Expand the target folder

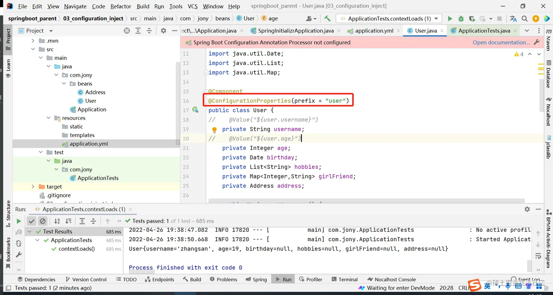(33, 187)
